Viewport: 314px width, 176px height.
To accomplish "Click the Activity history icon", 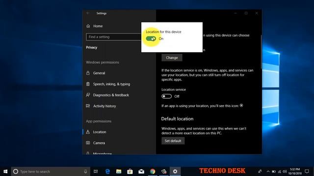I will pyautogui.click(x=88, y=106).
